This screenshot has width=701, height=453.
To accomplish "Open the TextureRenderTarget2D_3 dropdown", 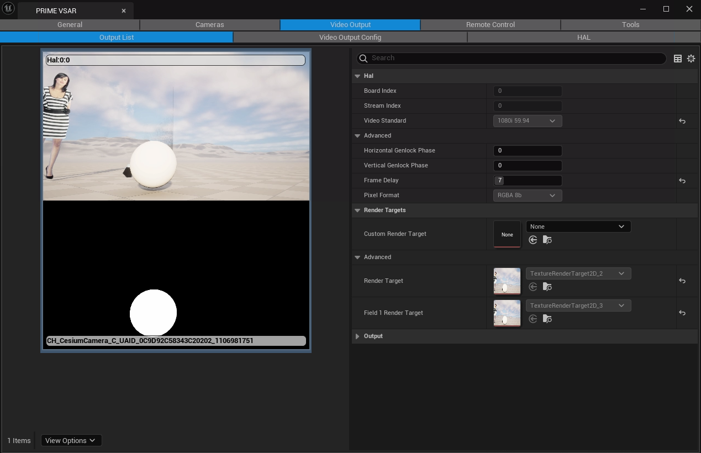I will click(x=578, y=305).
